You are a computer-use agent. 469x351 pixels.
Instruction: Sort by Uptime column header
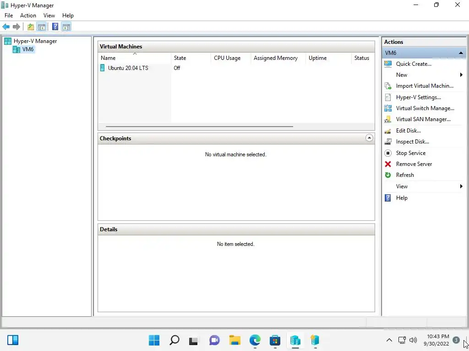point(328,58)
